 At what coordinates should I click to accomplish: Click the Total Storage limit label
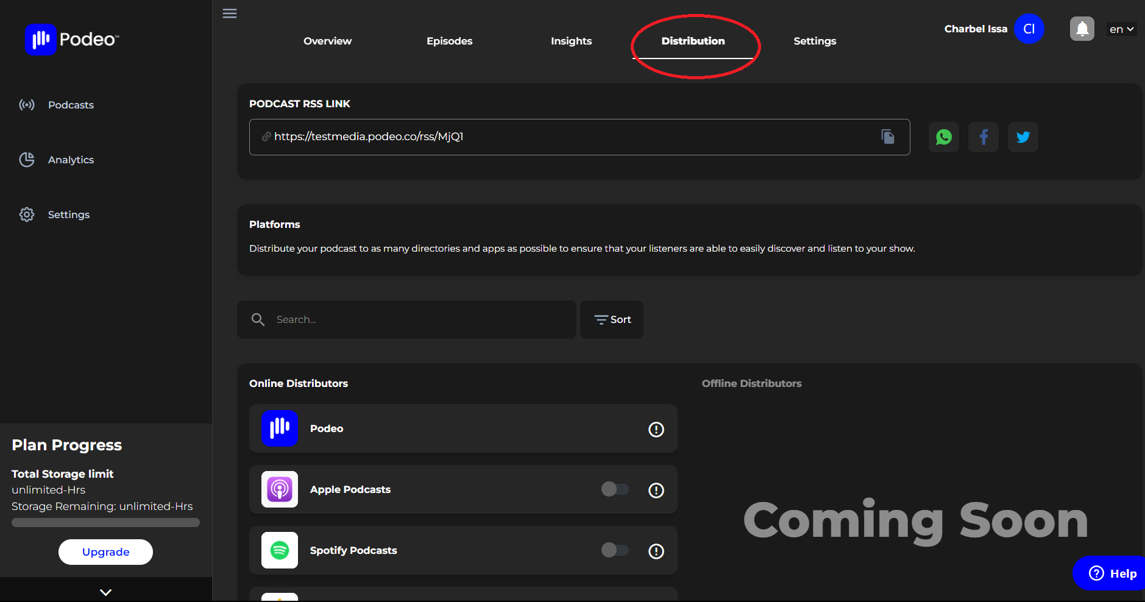pos(63,473)
